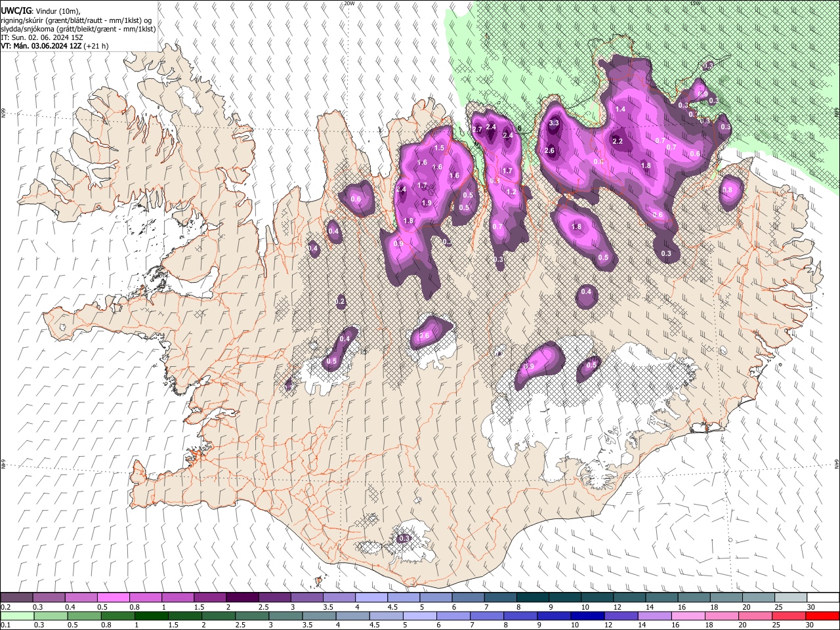
Task: Click the "3.3" precipitation value on the map
Action: click(553, 123)
